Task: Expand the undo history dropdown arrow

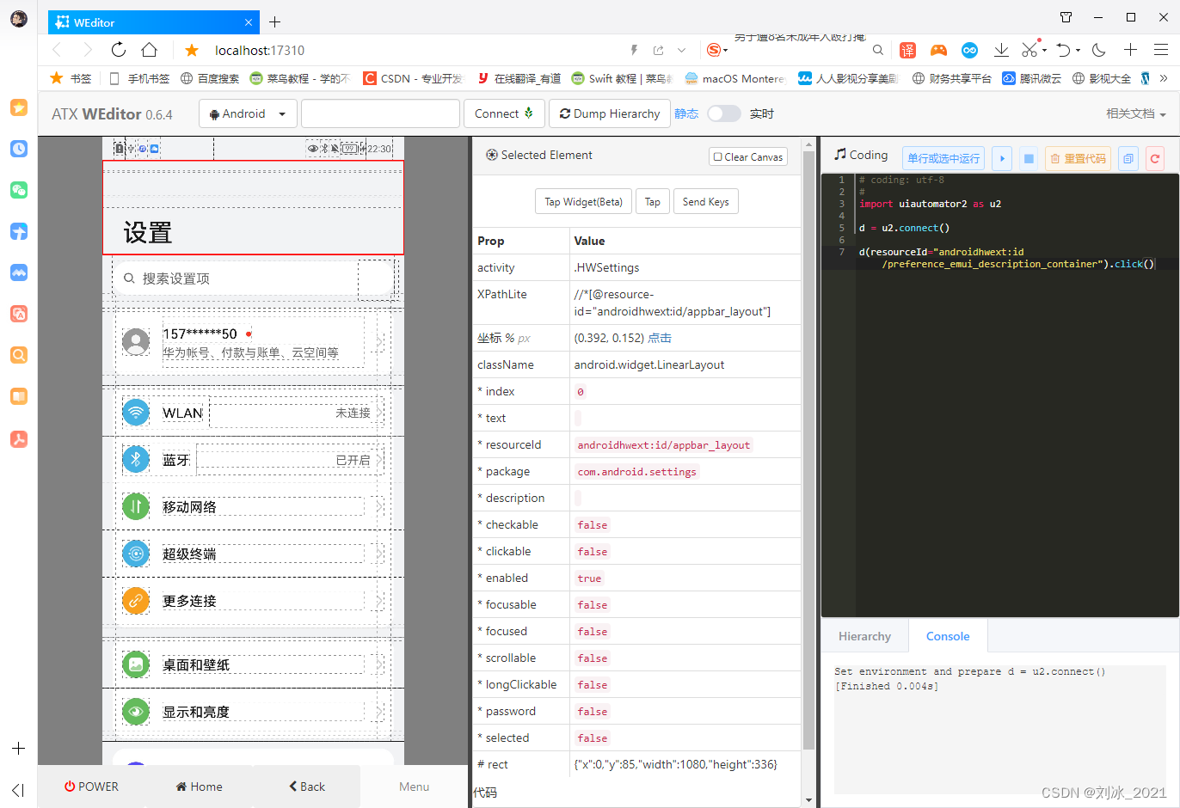Action: tap(1078, 51)
